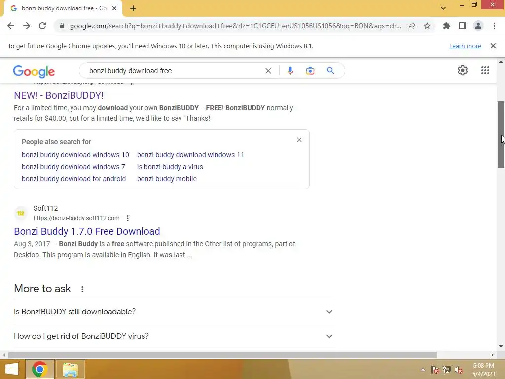This screenshot has width=505, height=379.
Task: Expand Is BonziBUDDY still downloadable question
Action: [175, 312]
